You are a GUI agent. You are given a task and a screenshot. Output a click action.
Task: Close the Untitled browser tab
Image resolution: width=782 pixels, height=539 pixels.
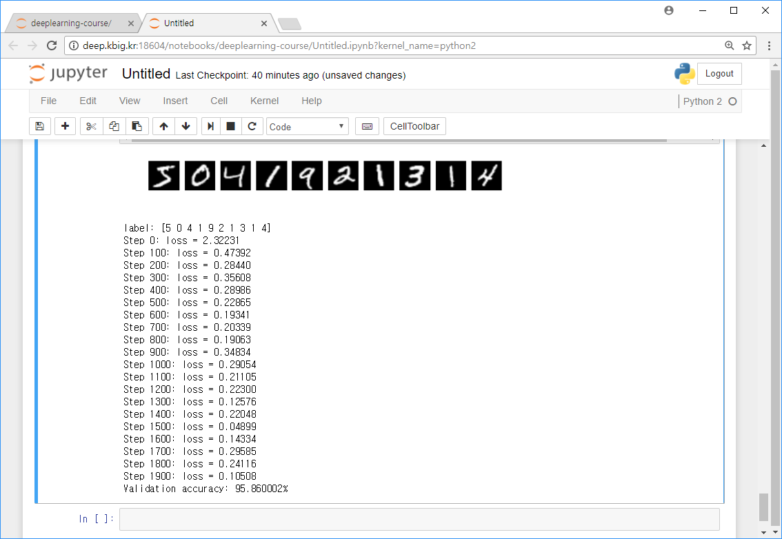point(264,23)
